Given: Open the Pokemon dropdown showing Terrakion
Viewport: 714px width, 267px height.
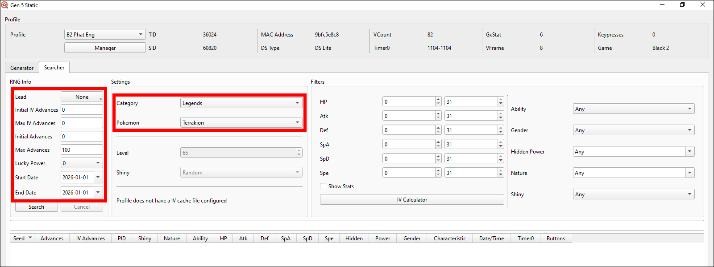Looking at the screenshot, I should click(x=241, y=123).
